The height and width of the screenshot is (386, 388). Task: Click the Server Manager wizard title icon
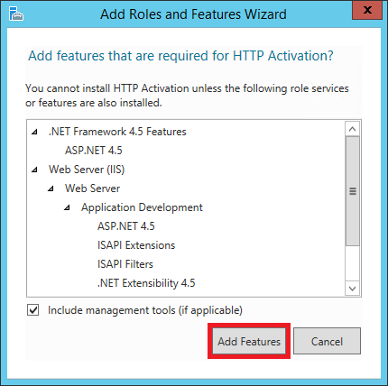point(15,14)
